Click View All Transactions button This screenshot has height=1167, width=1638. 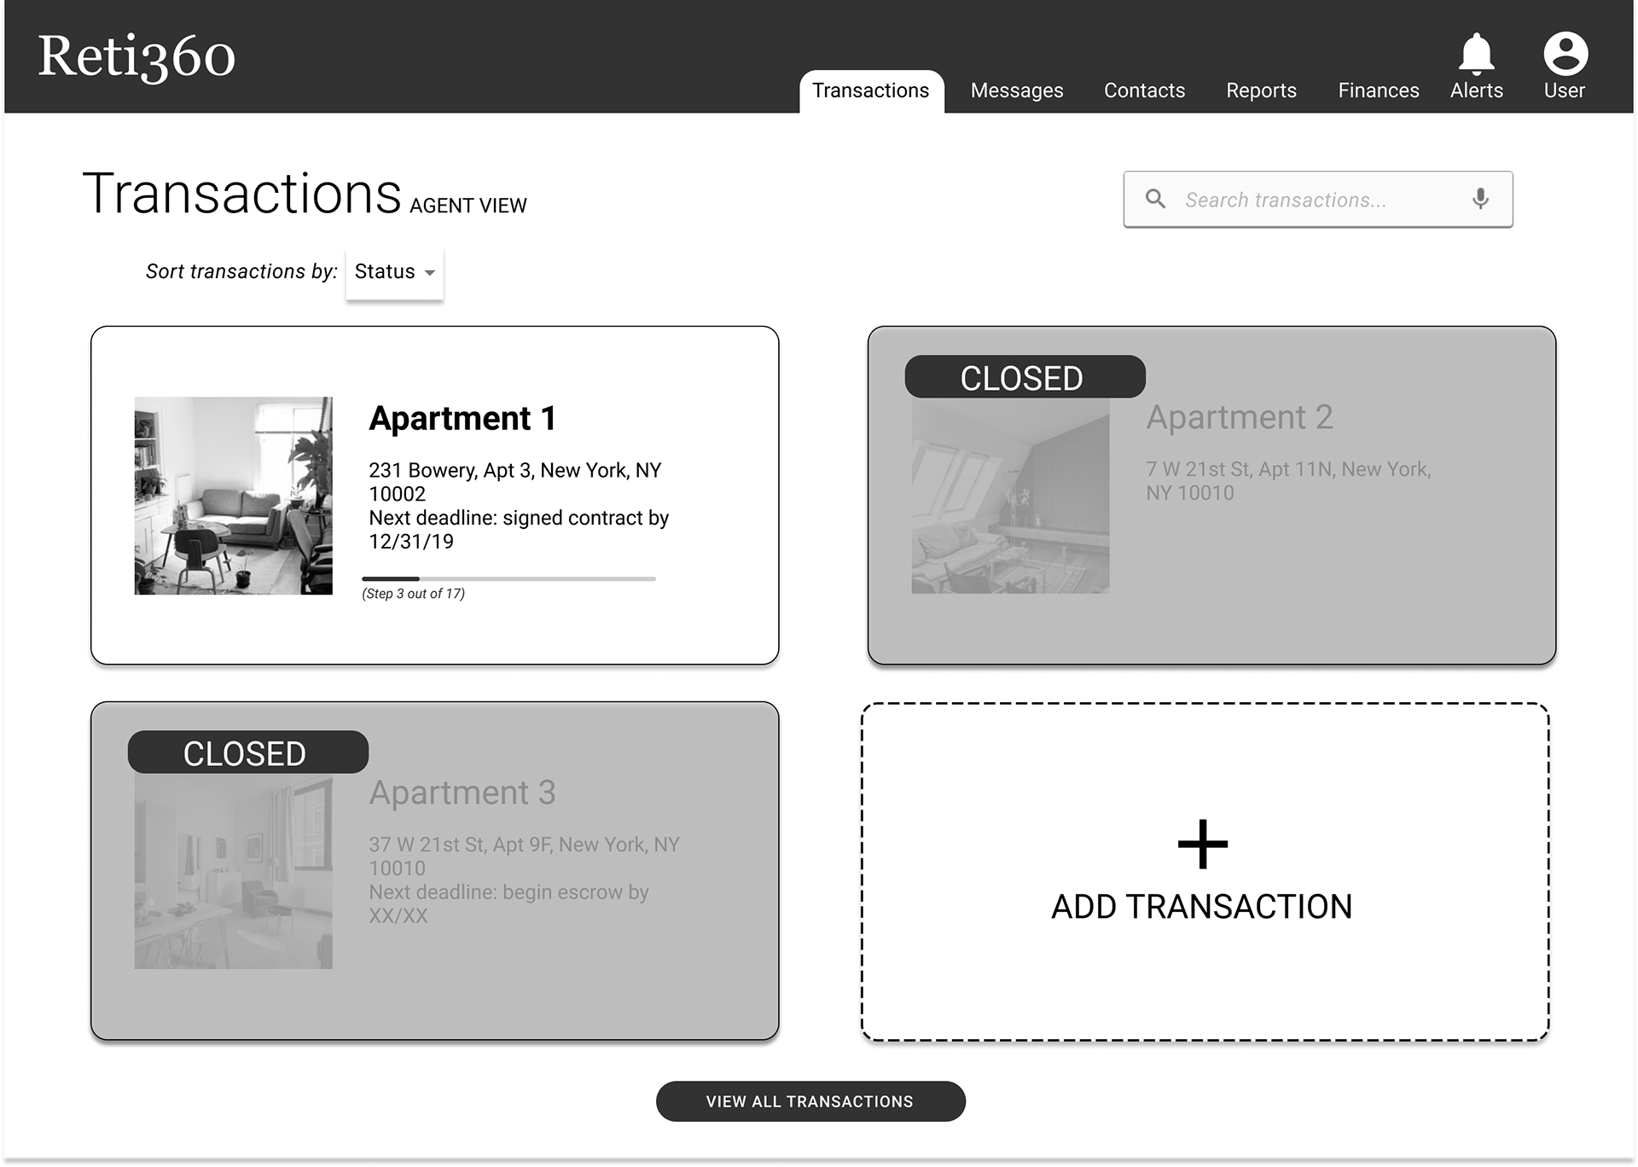pyautogui.click(x=810, y=1101)
